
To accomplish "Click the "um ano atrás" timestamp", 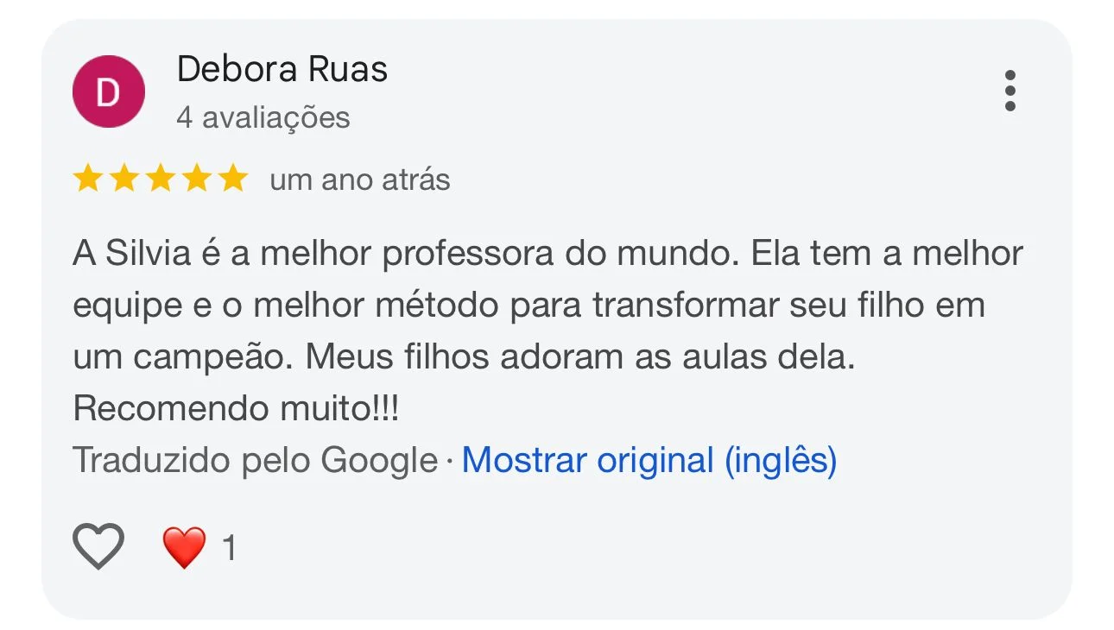I will coord(359,180).
